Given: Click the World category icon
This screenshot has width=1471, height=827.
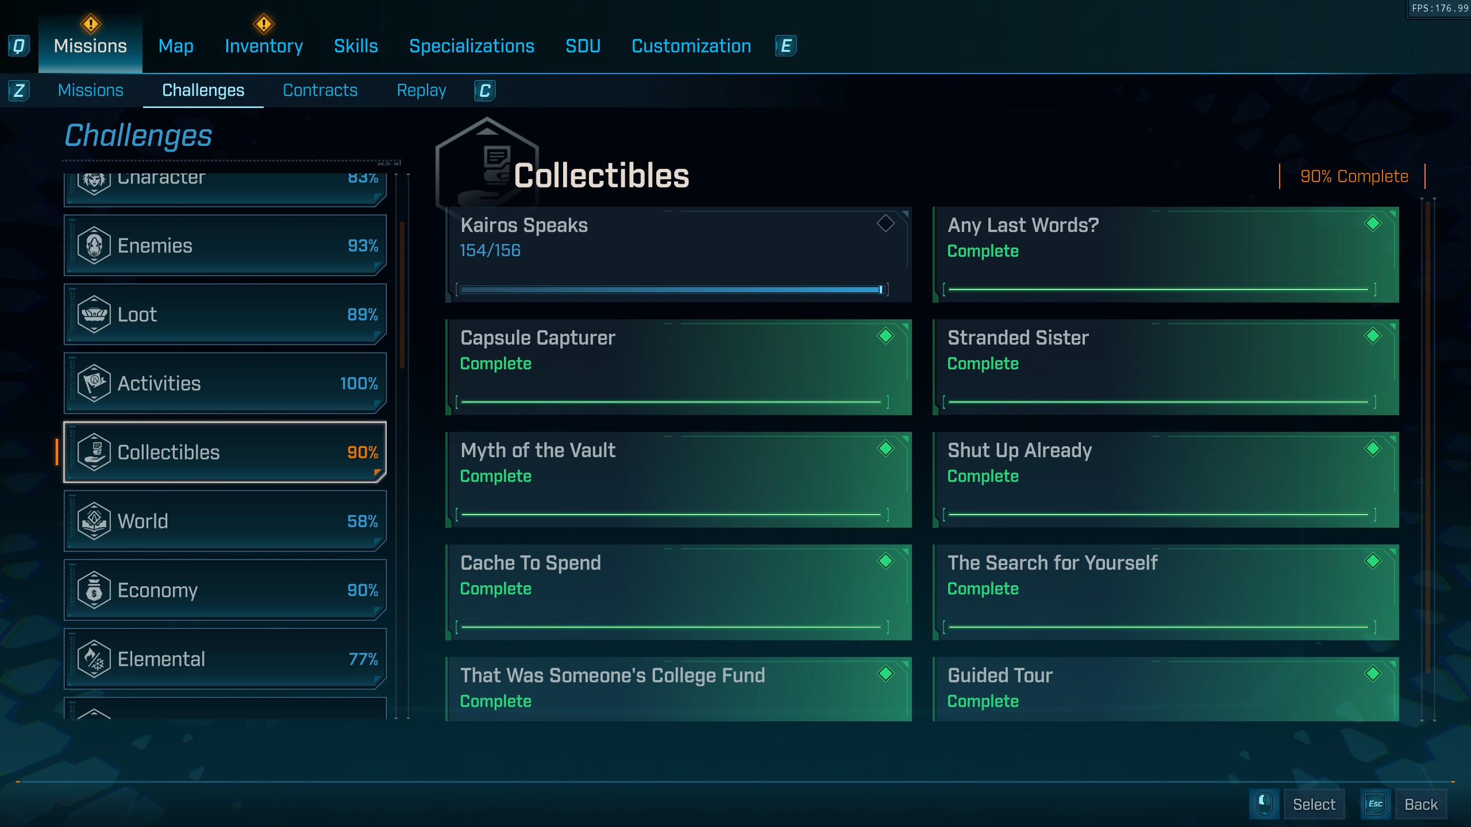Looking at the screenshot, I should 94,521.
